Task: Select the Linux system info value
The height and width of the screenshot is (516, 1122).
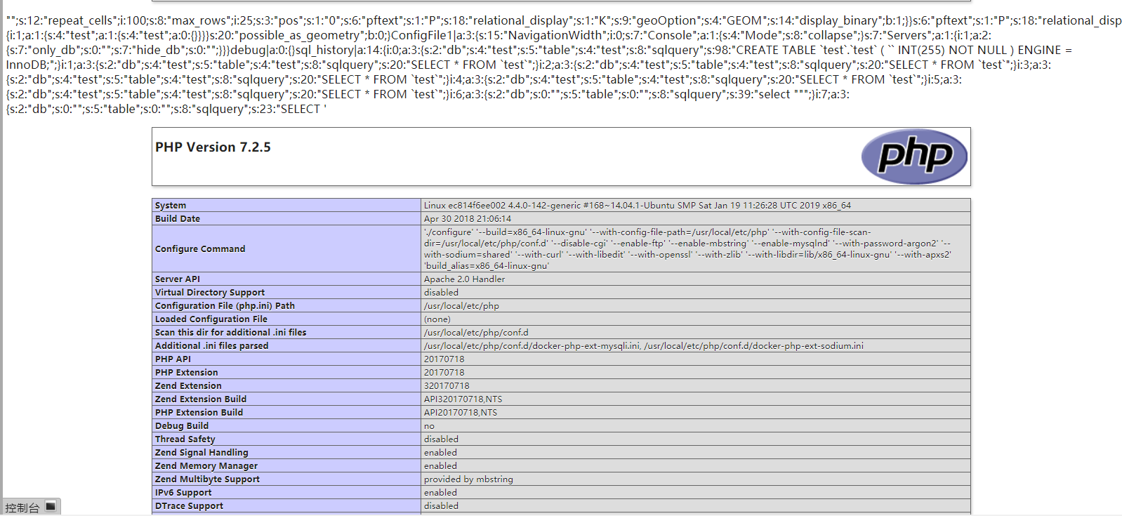Action: click(637, 206)
